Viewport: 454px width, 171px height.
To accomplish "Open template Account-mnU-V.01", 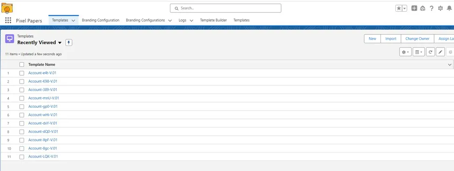I will 43,98.
